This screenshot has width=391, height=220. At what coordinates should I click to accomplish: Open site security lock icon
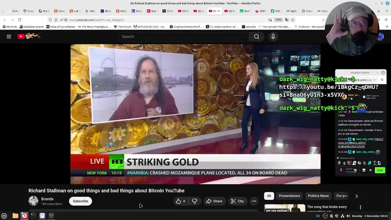click(56, 20)
